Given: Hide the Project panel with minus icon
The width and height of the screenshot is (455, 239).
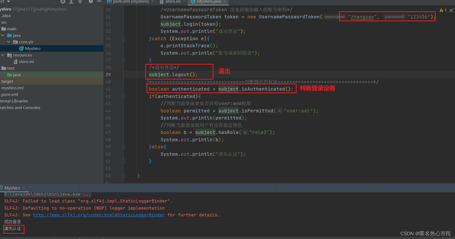Looking at the screenshot, I should coord(99,2).
